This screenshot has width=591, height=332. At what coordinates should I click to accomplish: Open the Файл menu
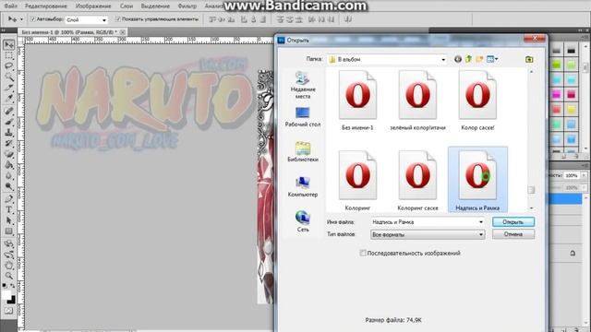(10, 6)
